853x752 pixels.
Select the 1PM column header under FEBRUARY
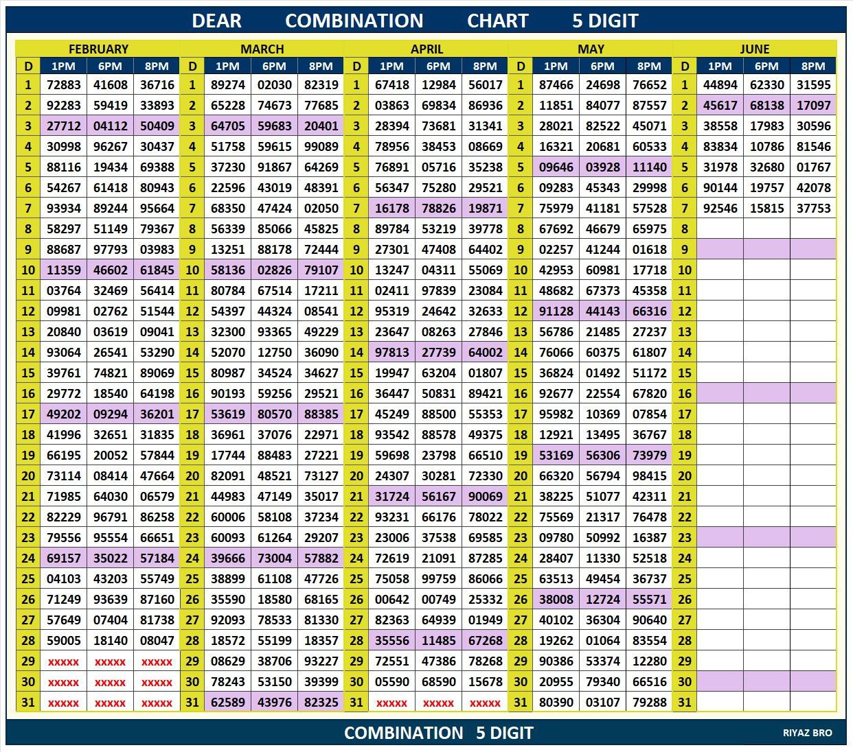[x=63, y=66]
